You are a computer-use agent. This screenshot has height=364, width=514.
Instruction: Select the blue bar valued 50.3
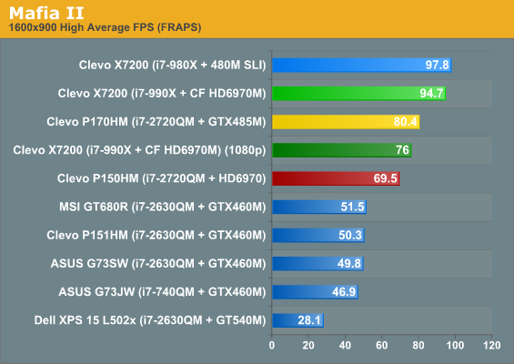(x=318, y=235)
